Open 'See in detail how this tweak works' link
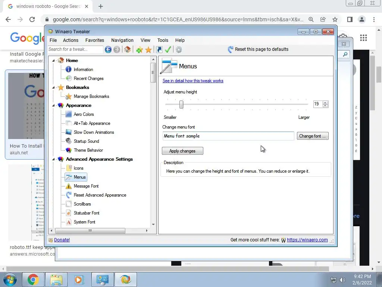This screenshot has height=287, width=382. (x=193, y=81)
